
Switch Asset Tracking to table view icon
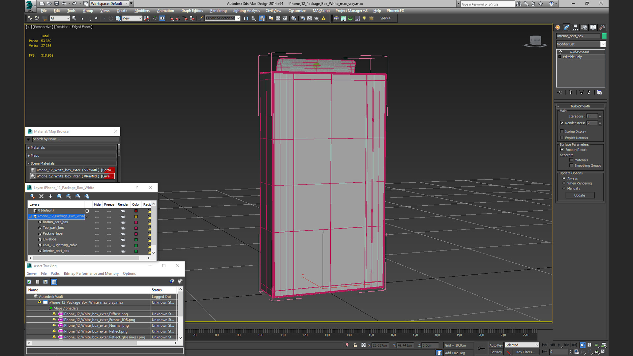(54, 282)
